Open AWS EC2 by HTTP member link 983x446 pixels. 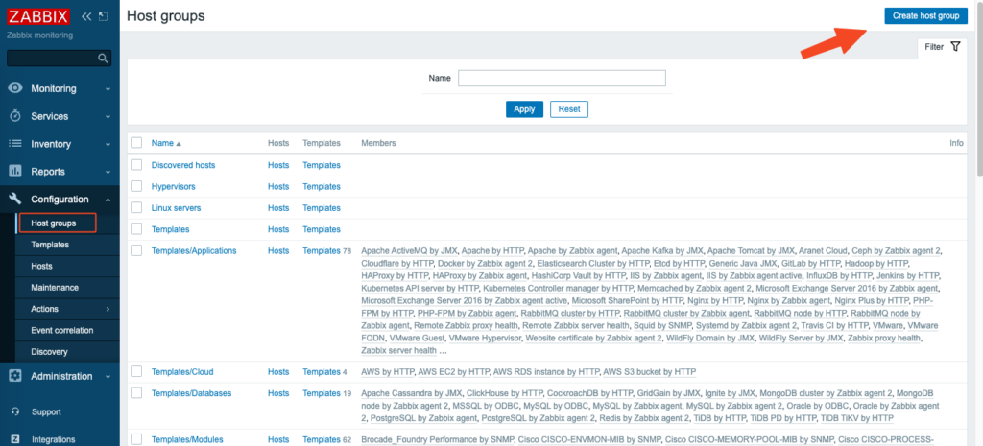click(x=454, y=372)
